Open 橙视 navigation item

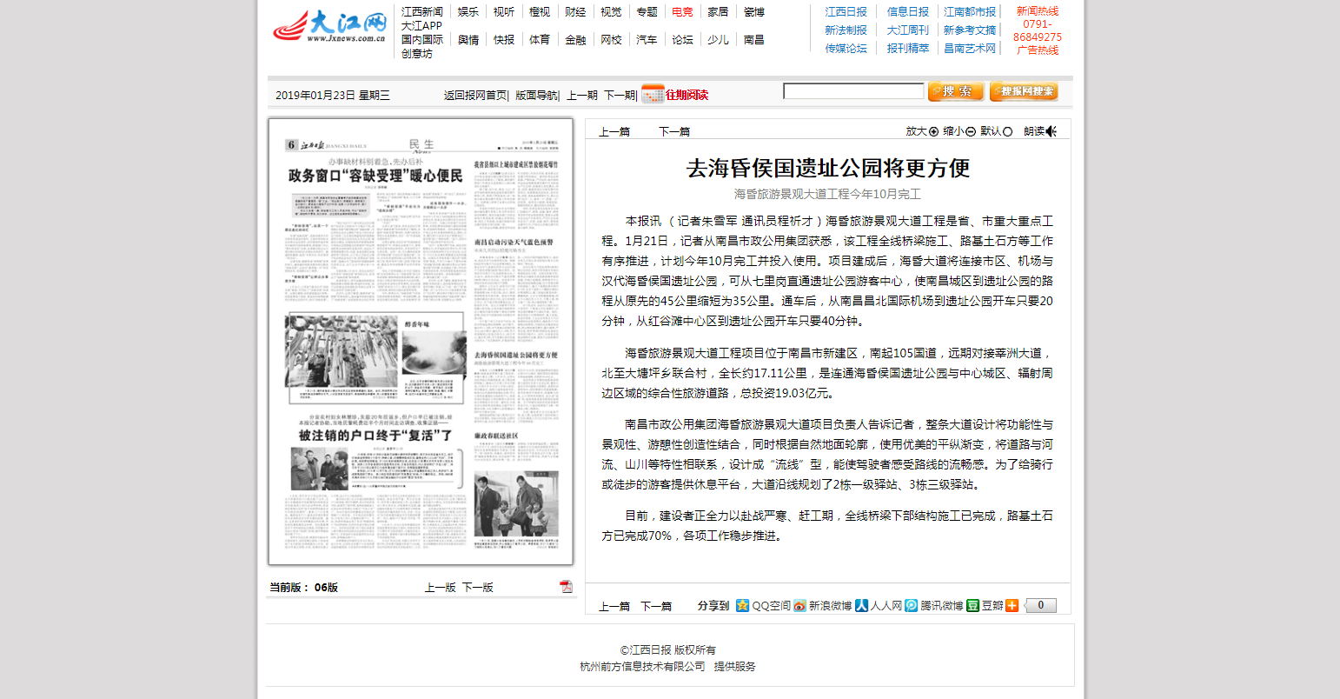pos(540,12)
